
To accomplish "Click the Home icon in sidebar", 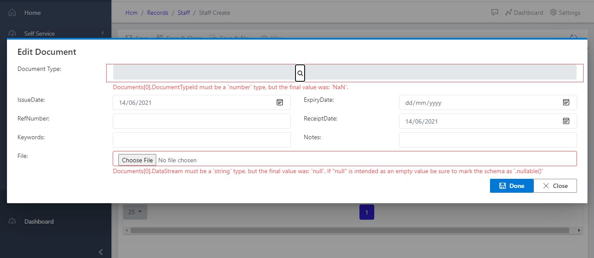I will 13,13.
